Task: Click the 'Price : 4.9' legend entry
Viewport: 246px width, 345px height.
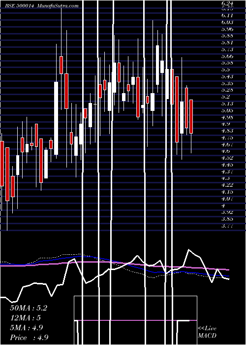Action: pos(29,338)
